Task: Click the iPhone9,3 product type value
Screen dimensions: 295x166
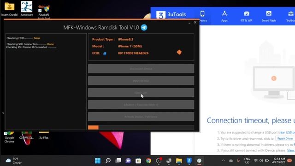Action: pos(125,39)
